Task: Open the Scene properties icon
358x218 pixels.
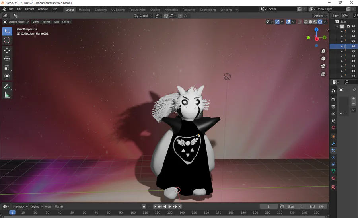Action: [333, 121]
